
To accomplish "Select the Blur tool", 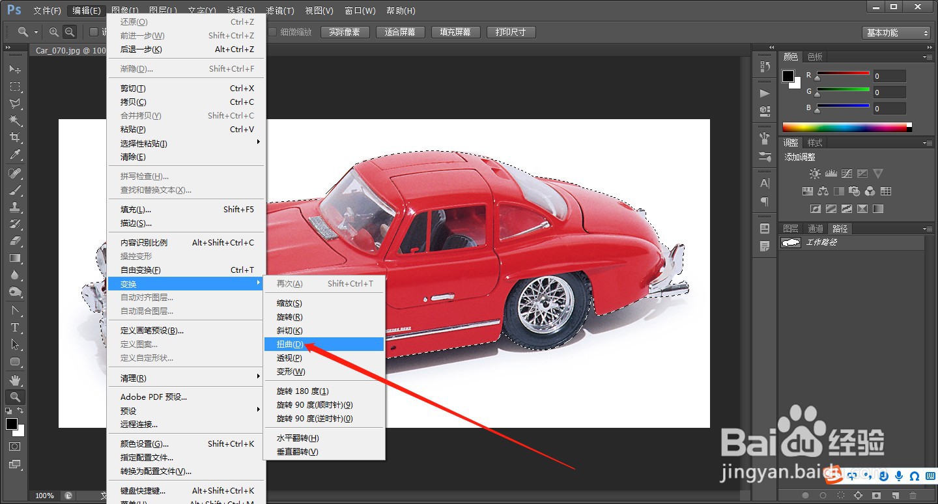I will coord(15,275).
